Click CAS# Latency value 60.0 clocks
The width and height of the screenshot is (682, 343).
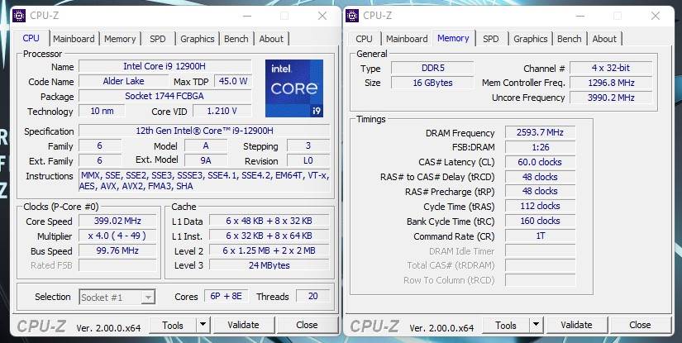click(x=540, y=162)
